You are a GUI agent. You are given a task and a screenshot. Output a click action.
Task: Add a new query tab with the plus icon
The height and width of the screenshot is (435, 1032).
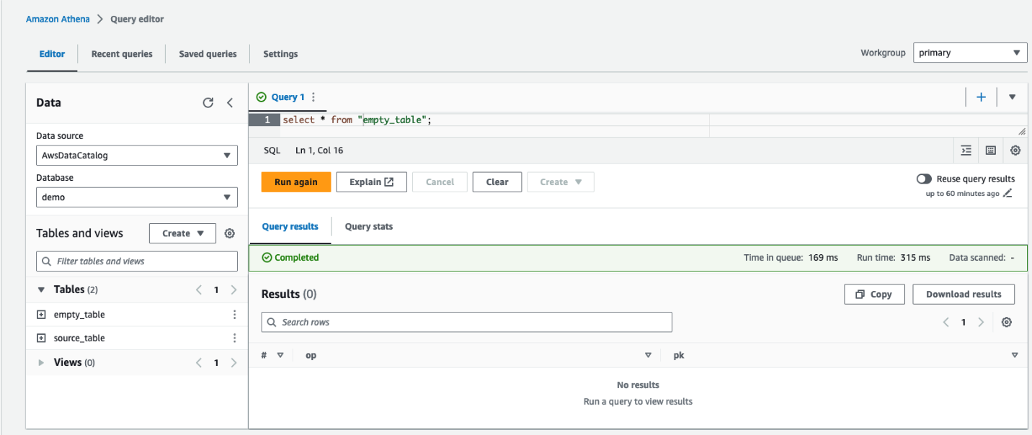[x=981, y=97]
